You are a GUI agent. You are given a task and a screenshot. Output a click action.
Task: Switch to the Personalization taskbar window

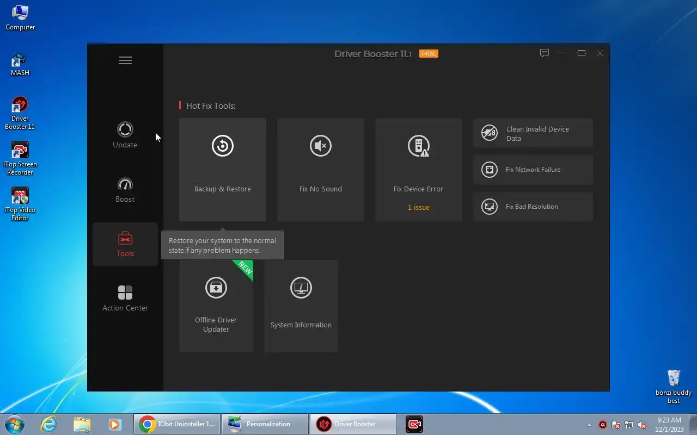(x=265, y=424)
